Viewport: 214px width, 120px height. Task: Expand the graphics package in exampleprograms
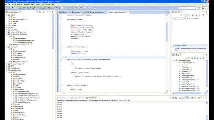[11, 104]
